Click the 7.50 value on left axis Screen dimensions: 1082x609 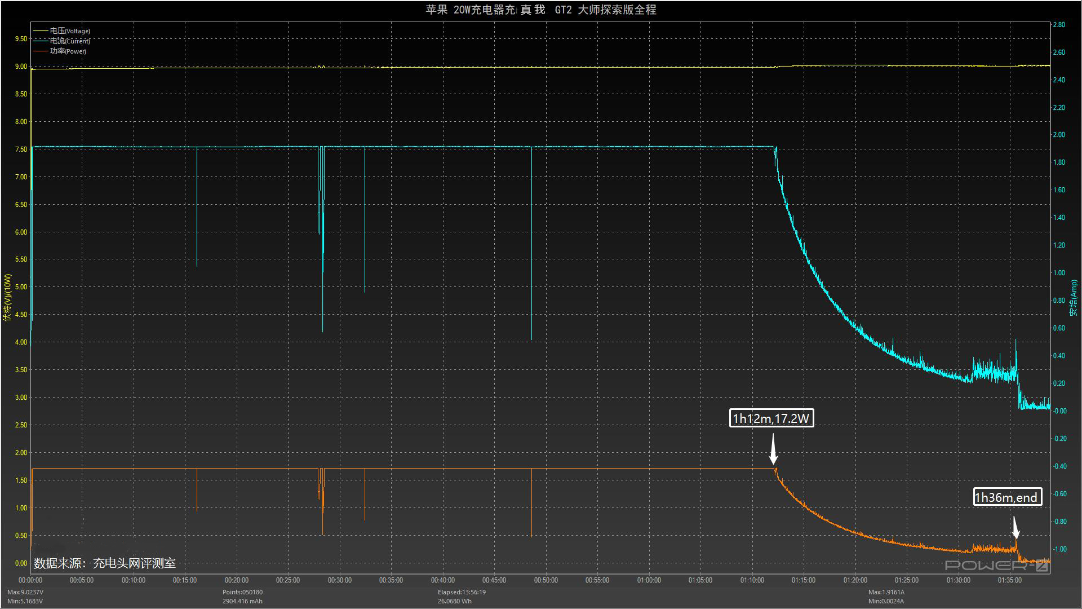(21, 149)
